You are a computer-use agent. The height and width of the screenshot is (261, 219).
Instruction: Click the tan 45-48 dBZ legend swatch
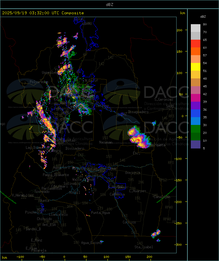(x=195, y=82)
